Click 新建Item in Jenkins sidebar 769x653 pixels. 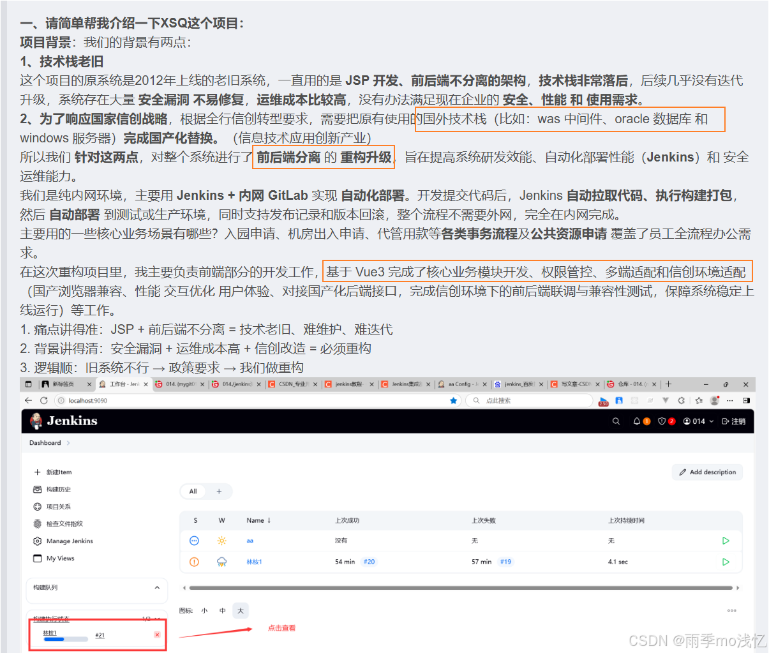pyautogui.click(x=52, y=472)
